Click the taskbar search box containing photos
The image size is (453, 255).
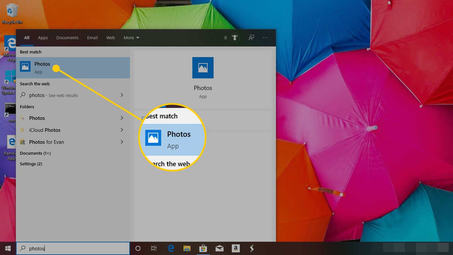click(x=73, y=248)
